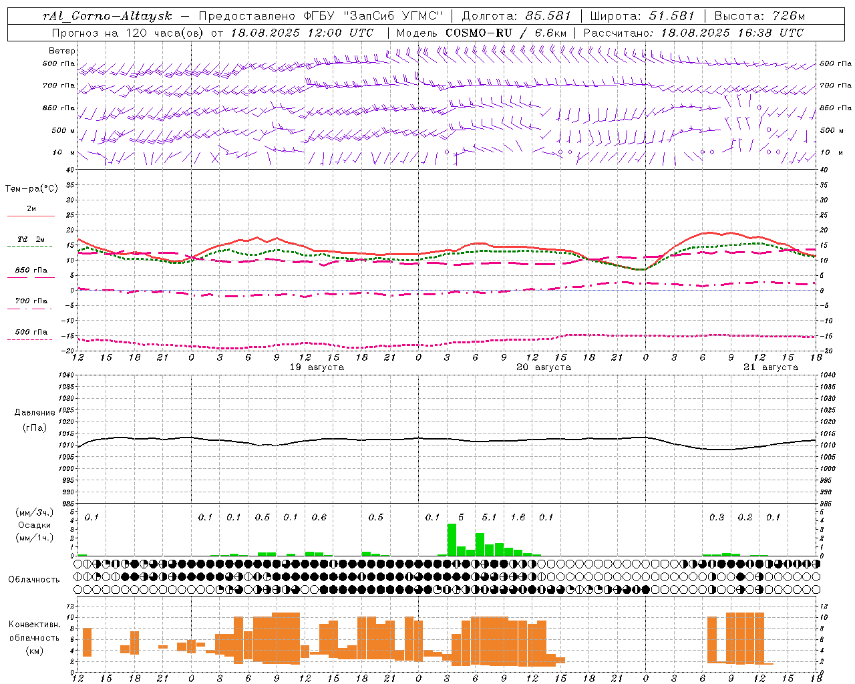Click the Ветер wind panel label

[62, 51]
